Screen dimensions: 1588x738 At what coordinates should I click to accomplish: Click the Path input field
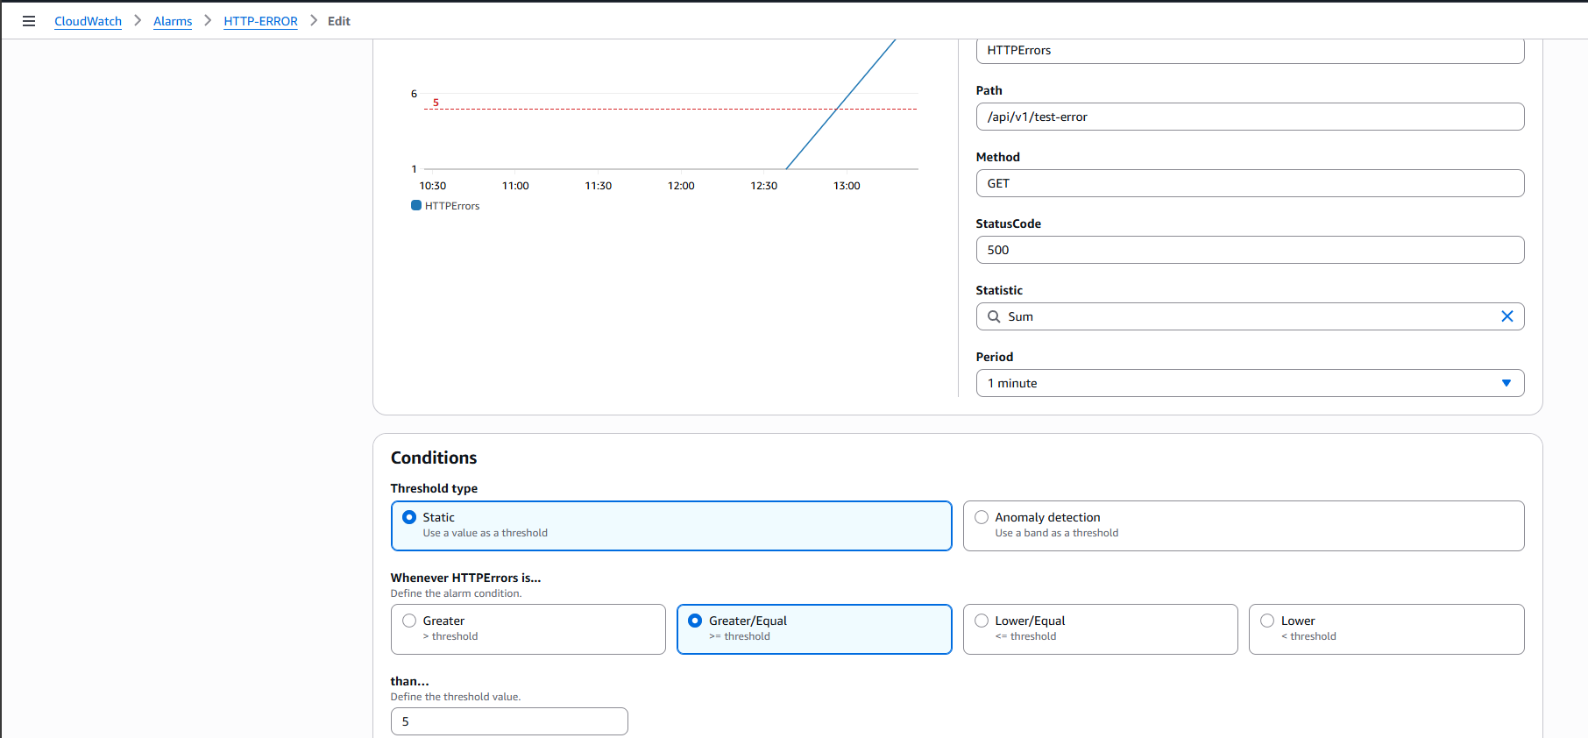pos(1250,117)
